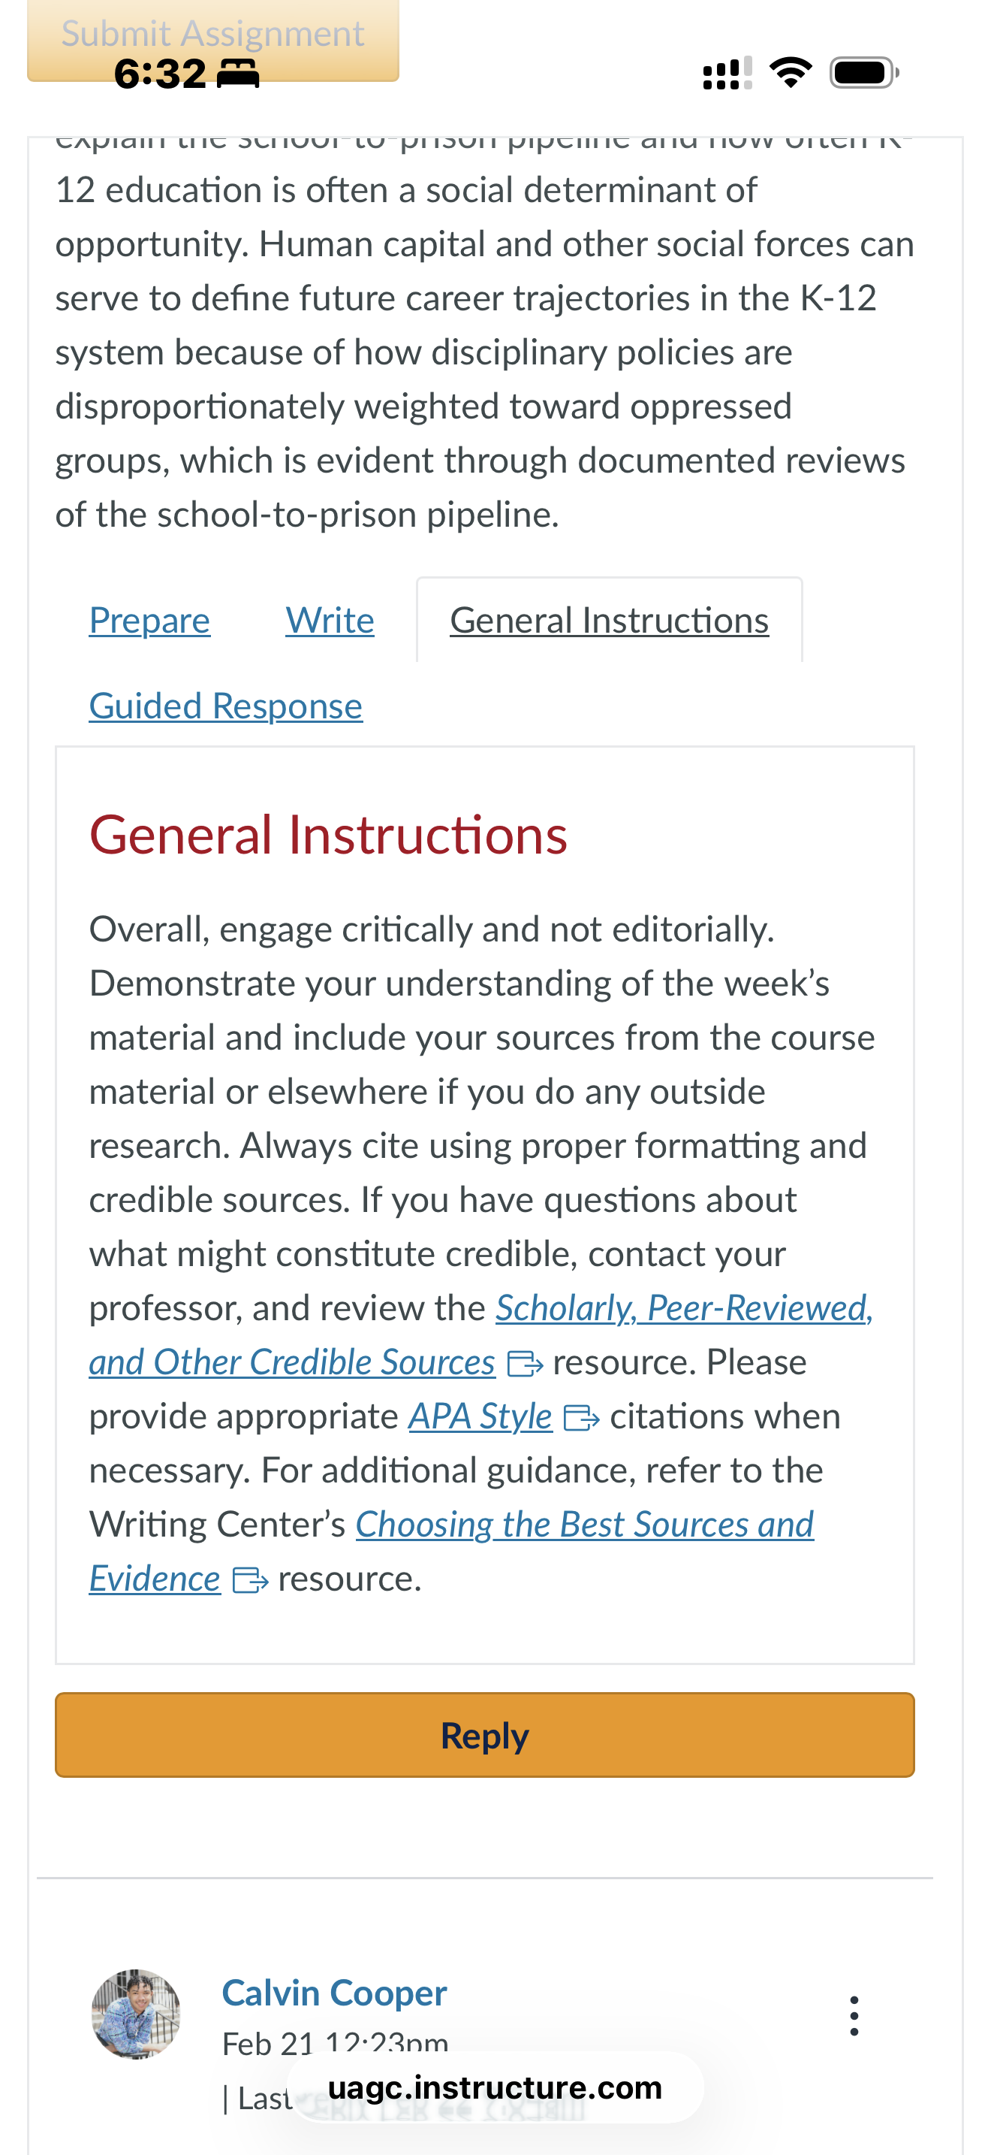Screen dimensions: 991x2155
Task: Tap the external link icon after Evidence
Action: point(250,1581)
